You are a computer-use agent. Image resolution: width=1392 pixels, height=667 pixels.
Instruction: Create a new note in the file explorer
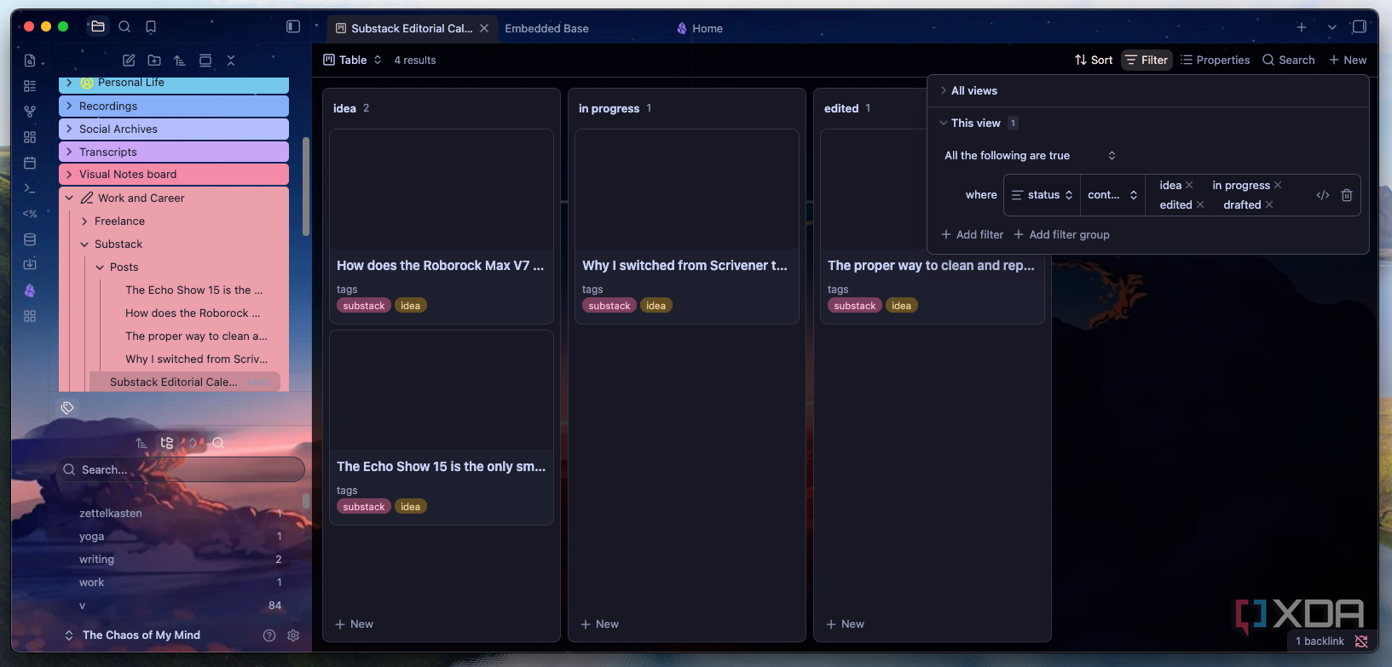click(129, 60)
